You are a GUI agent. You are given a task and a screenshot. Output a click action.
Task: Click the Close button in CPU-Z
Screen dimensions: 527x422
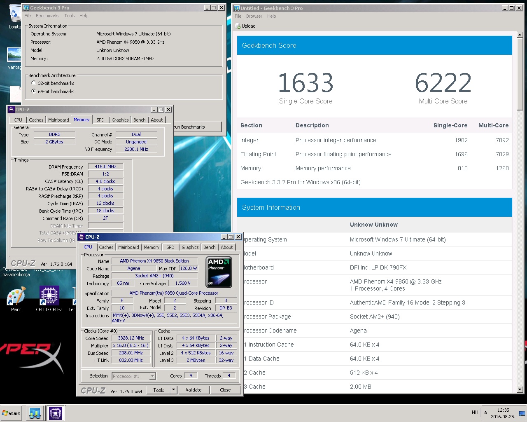point(225,390)
